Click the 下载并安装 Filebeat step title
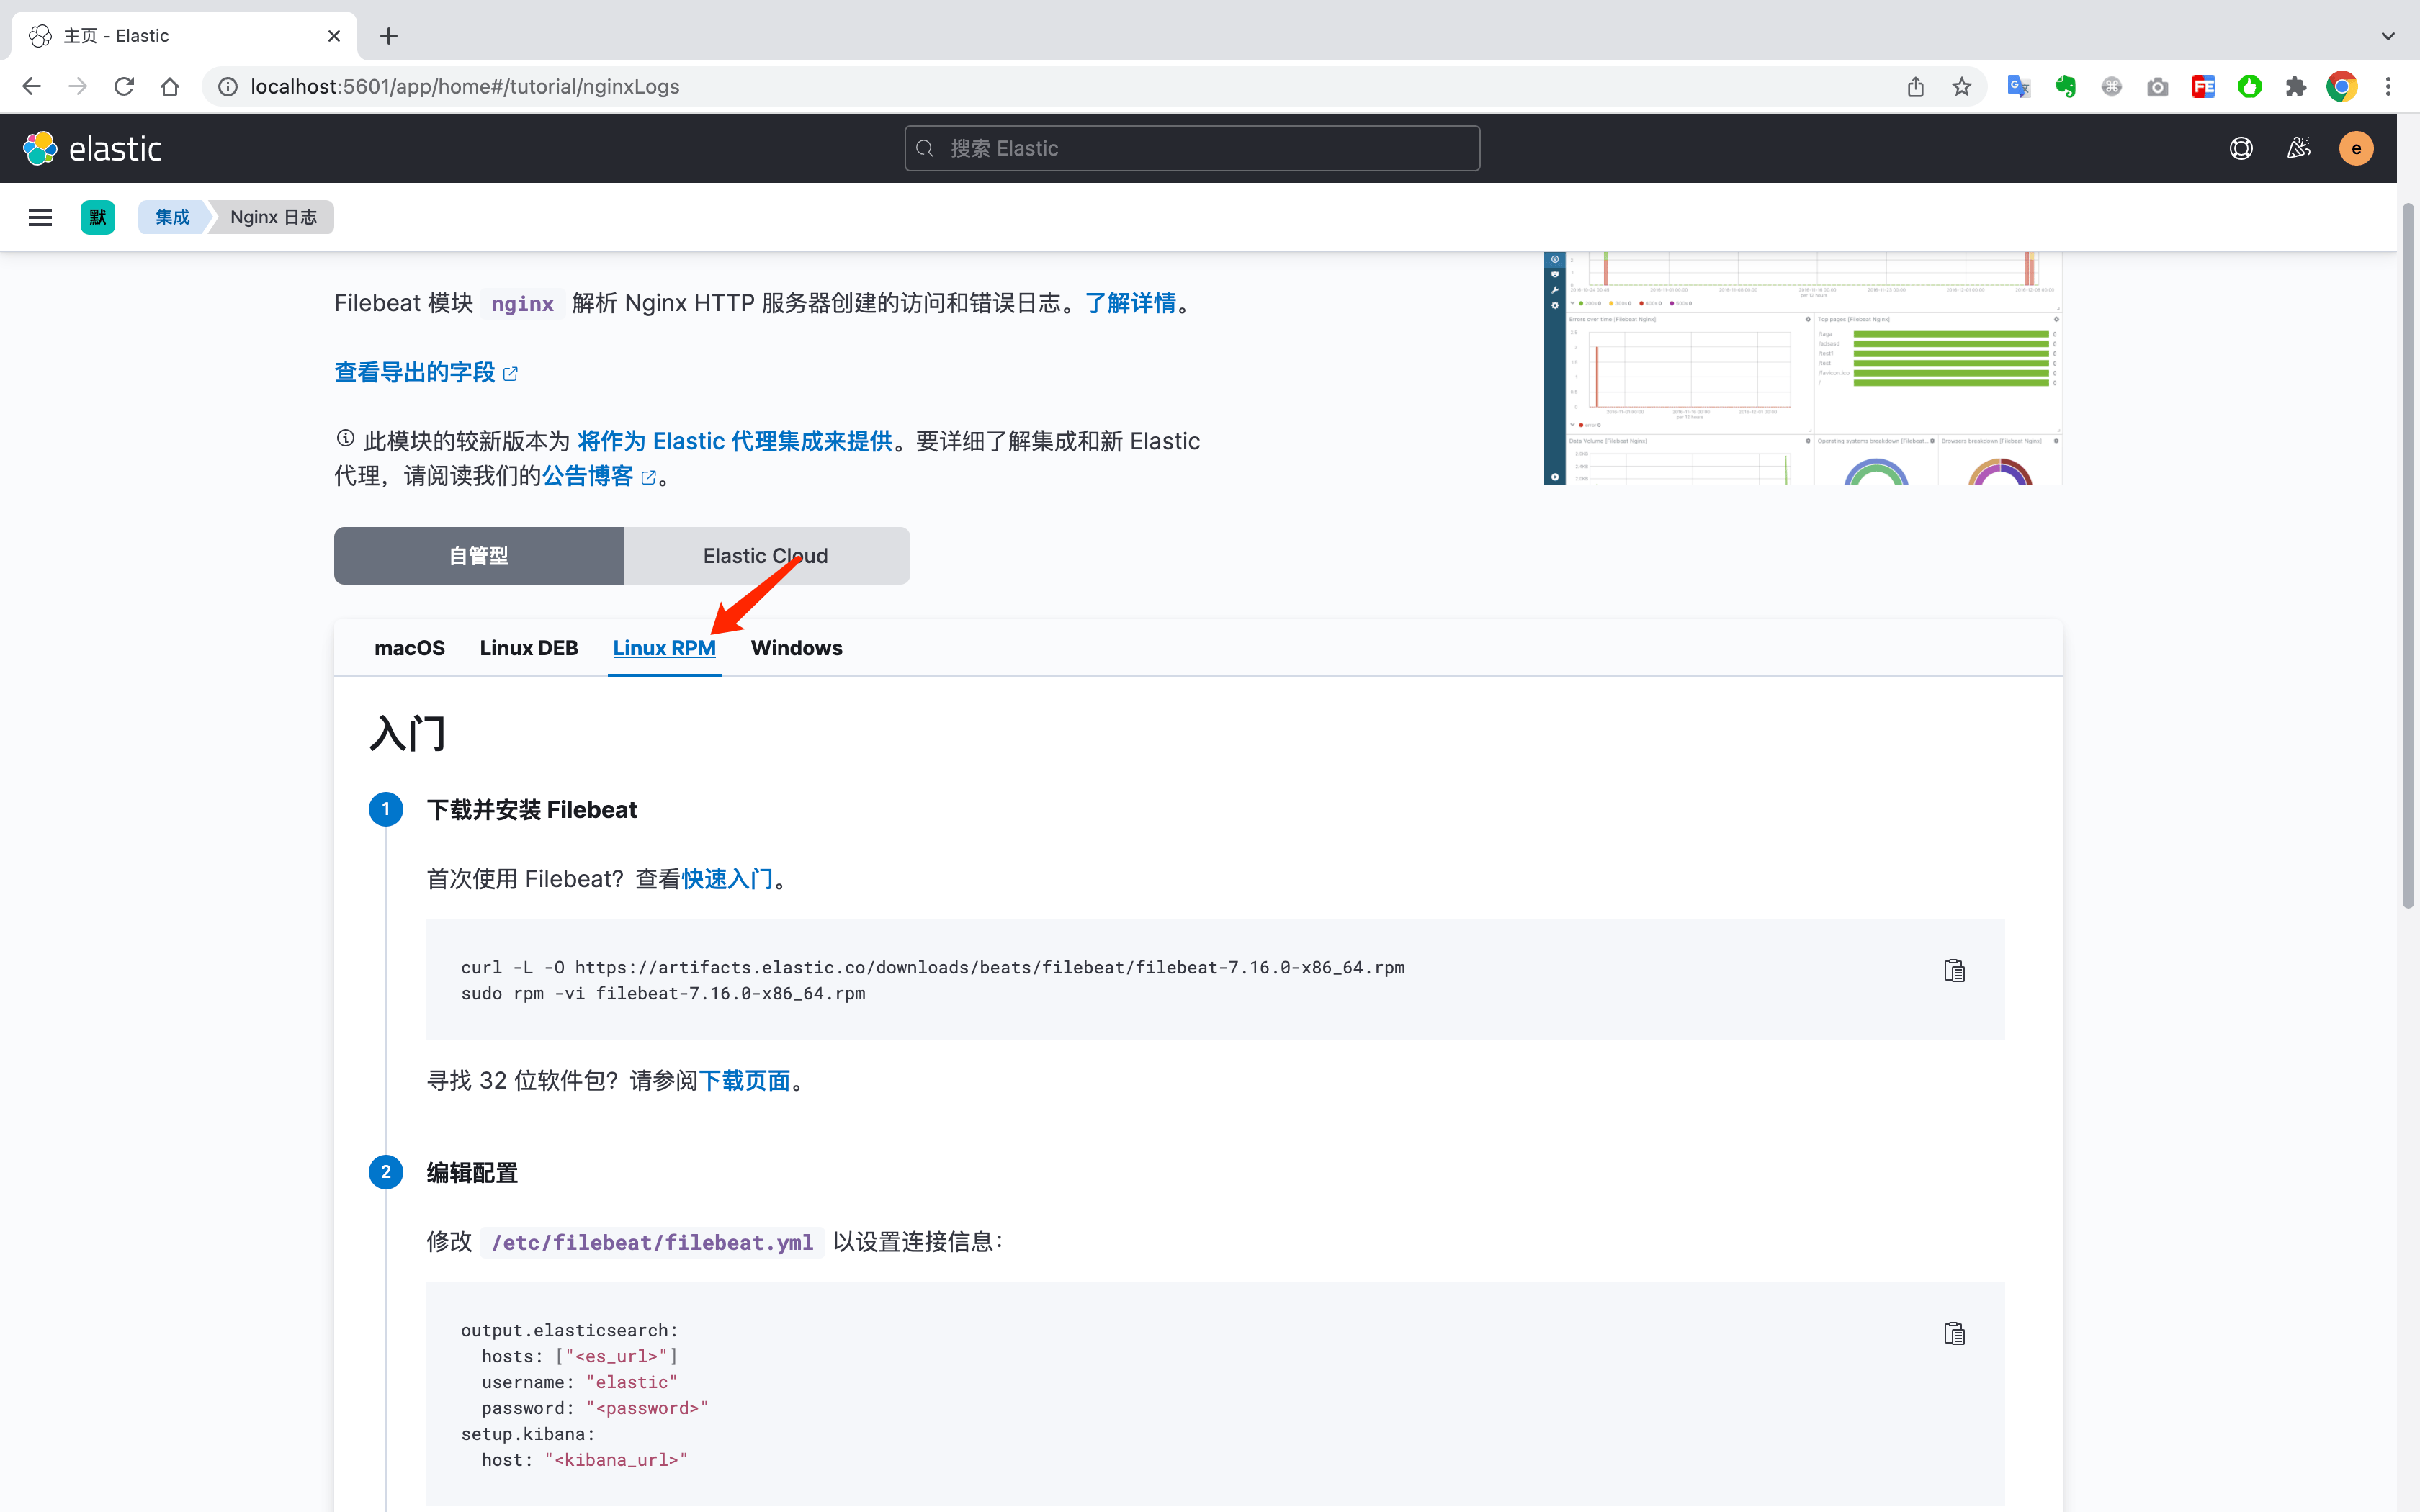The height and width of the screenshot is (1512, 2420). [x=532, y=810]
